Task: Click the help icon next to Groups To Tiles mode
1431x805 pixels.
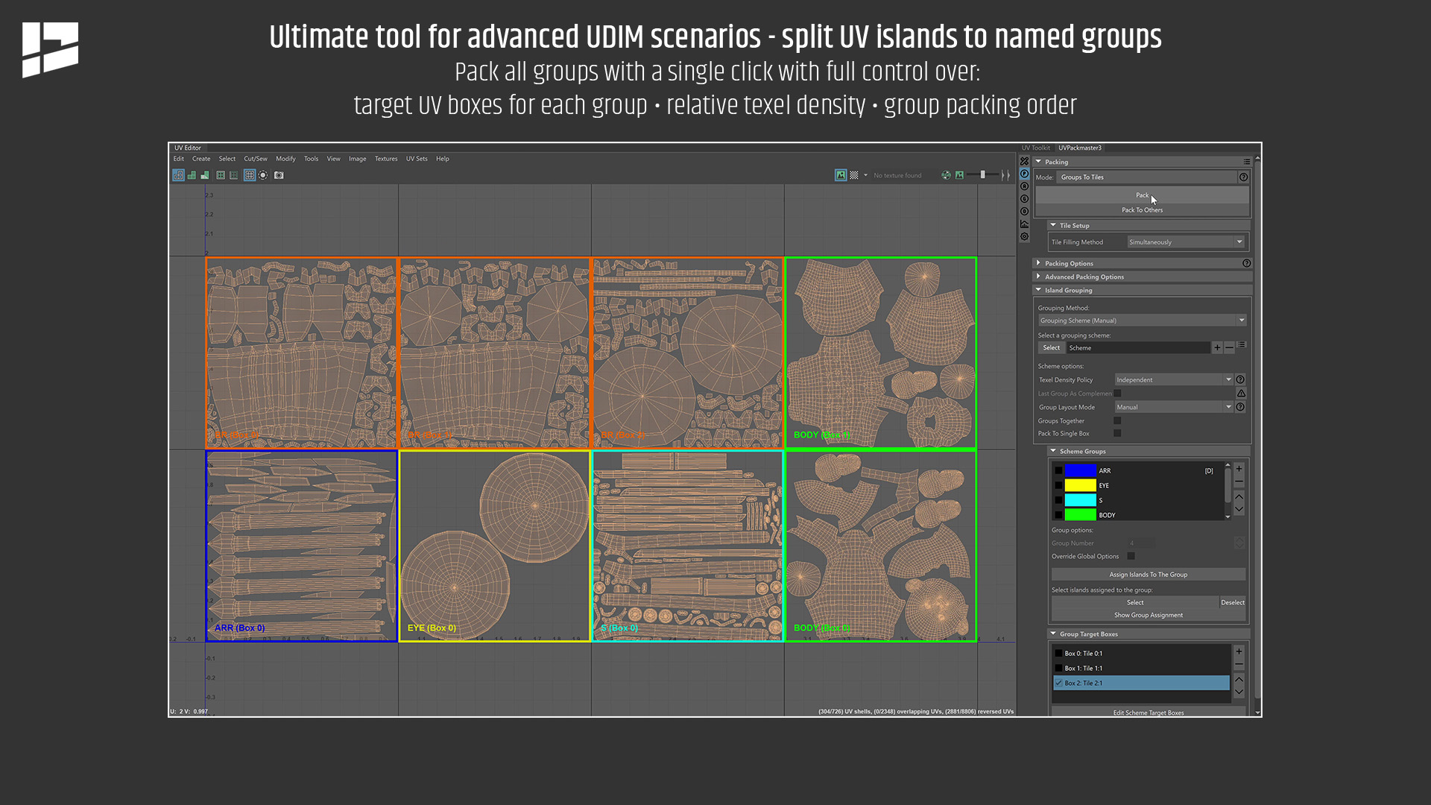Action: click(x=1243, y=177)
